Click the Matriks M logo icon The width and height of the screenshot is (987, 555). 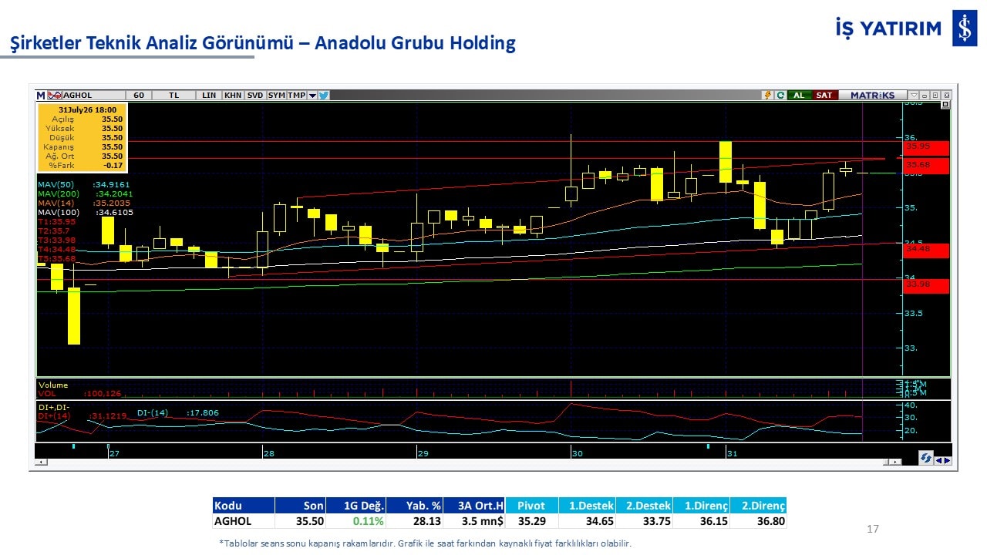(41, 96)
